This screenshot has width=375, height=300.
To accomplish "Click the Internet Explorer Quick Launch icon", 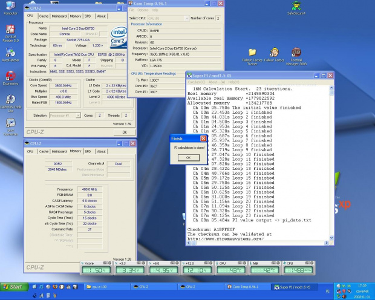I will click(x=41, y=286).
